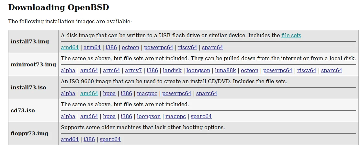The width and height of the screenshot is (362, 147).
Task: Select landisk miniroot73.img image
Action: point(172,71)
